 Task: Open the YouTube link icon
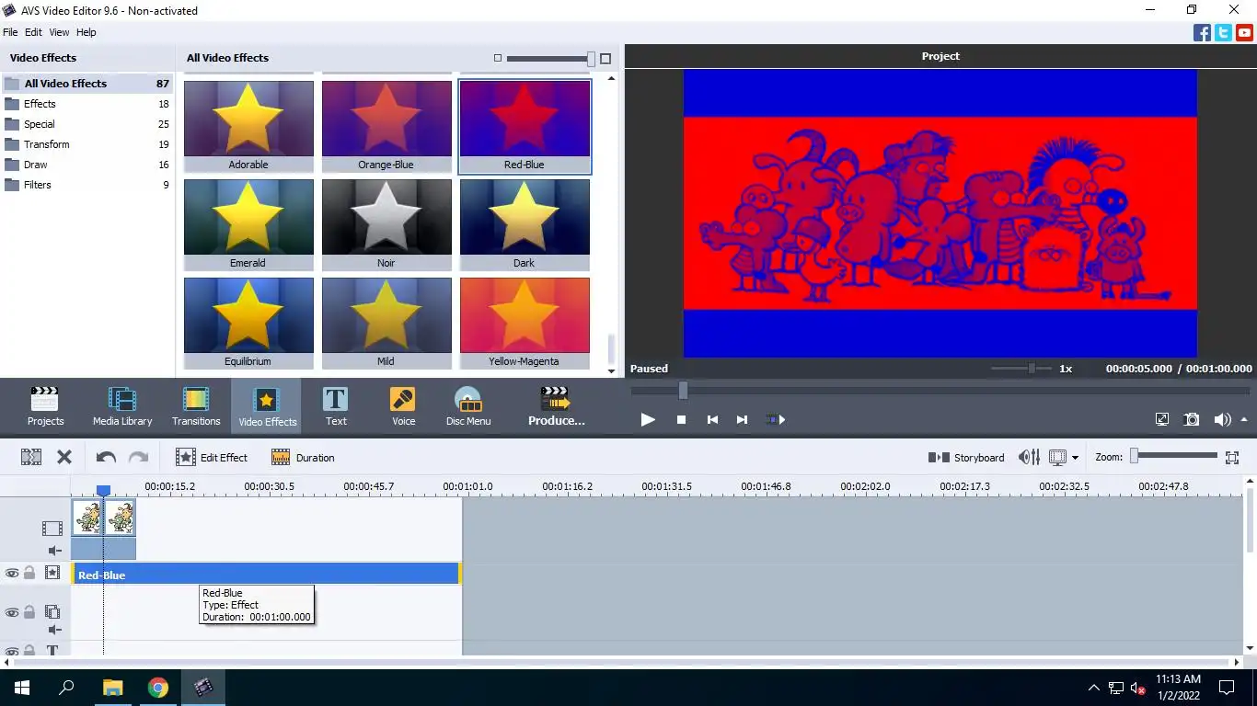(x=1244, y=33)
